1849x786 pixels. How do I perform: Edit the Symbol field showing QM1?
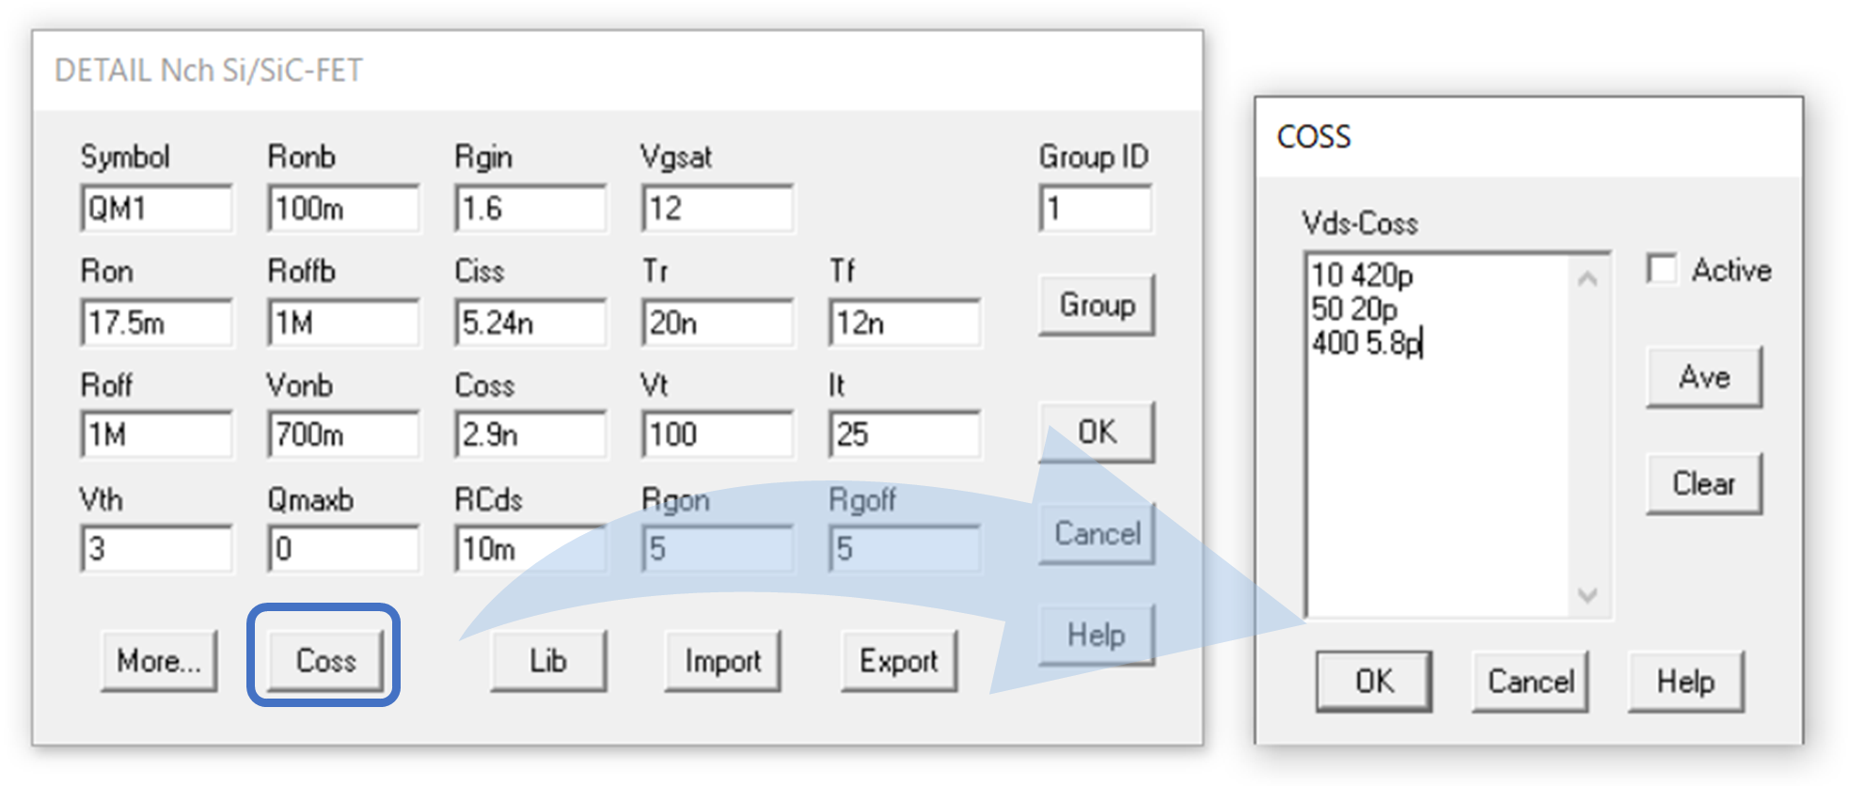click(x=156, y=208)
